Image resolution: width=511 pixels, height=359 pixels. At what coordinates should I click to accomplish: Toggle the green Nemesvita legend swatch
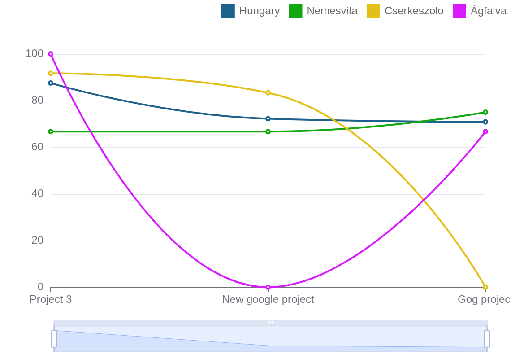(x=295, y=11)
